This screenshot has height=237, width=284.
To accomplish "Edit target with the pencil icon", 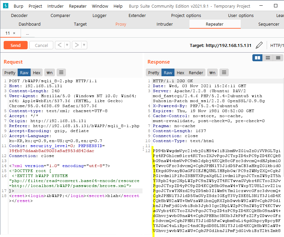I will point(259,45).
